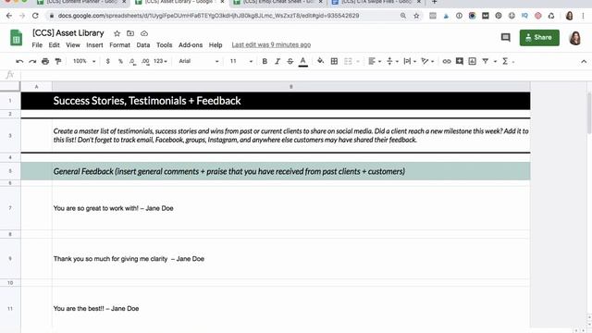Toggle strikethrough formatting
This screenshot has height=333, width=592.
(x=290, y=61)
